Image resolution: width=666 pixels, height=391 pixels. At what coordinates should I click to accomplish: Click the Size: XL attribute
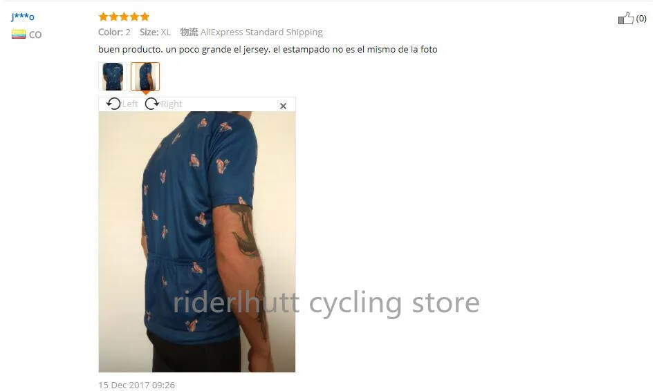155,32
